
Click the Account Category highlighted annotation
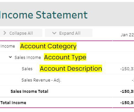[48, 46]
